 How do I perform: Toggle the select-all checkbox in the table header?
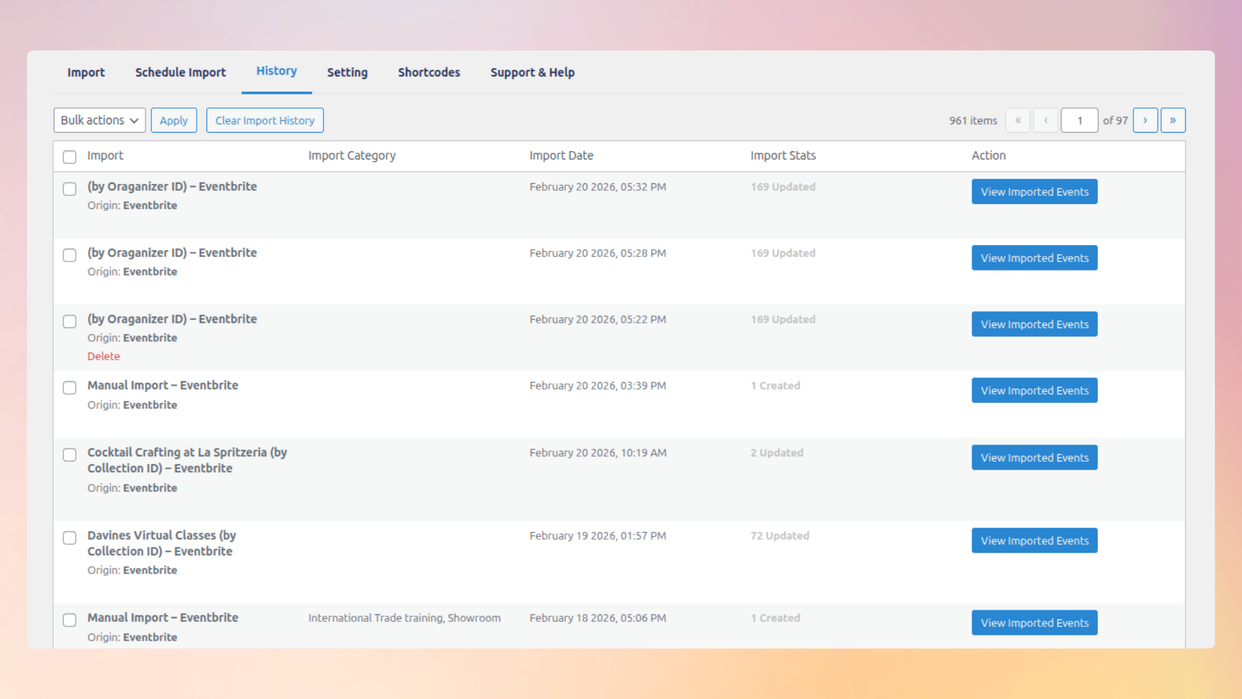pos(69,157)
